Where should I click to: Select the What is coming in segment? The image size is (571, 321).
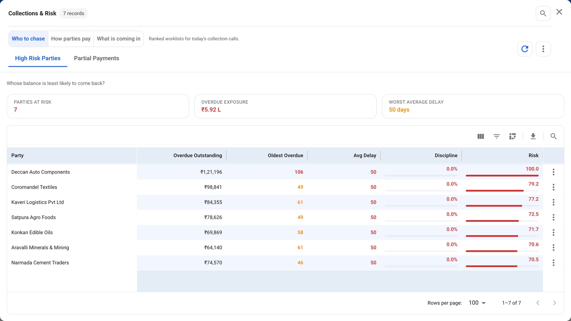click(118, 39)
